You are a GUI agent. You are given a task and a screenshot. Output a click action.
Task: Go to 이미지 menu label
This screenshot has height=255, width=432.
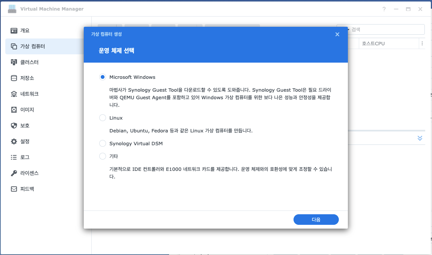(27, 110)
